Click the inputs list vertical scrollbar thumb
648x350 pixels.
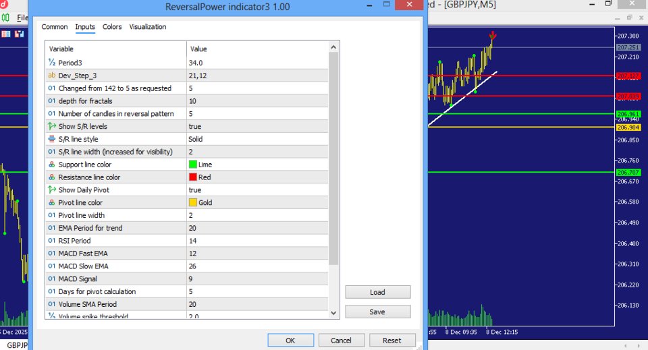point(333,158)
